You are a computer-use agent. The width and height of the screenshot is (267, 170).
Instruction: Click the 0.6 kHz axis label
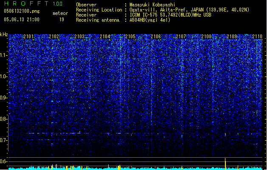[x=3, y=161]
